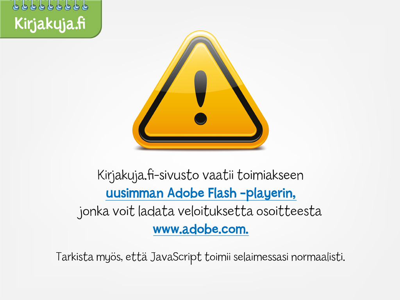Click the word "selaimessasi" in bottom line
The width and height of the screenshot is (400, 300).
pos(261,257)
